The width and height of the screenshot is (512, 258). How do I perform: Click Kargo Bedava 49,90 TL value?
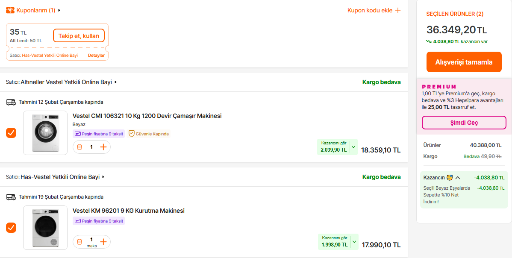[x=482, y=156]
